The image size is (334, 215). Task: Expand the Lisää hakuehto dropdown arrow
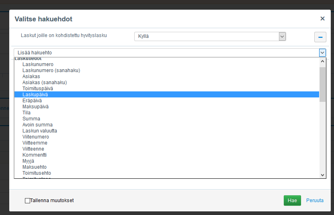click(x=322, y=53)
